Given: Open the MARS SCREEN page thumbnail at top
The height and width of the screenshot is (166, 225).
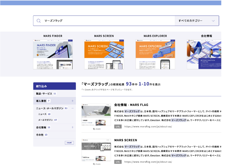Looking at the screenshot, I should [x=104, y=54].
